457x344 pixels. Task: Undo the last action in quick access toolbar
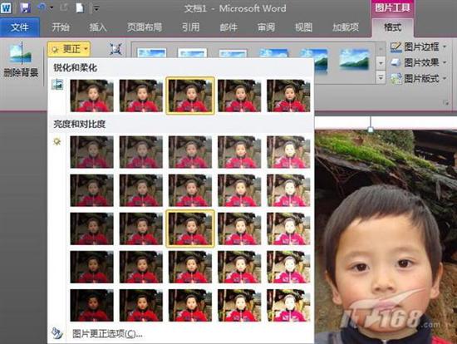pos(42,7)
